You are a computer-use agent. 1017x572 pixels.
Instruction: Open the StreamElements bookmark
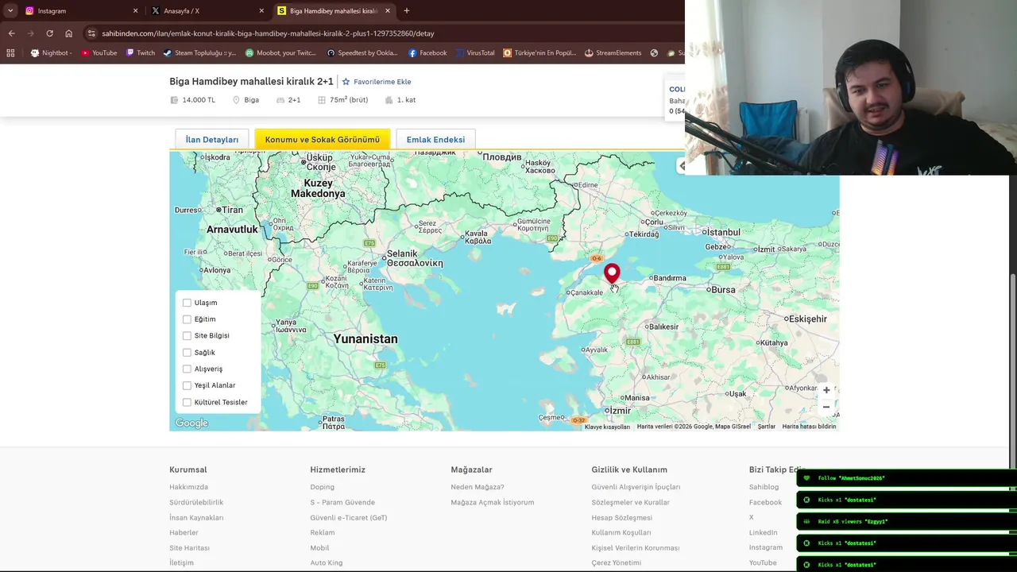click(x=613, y=53)
